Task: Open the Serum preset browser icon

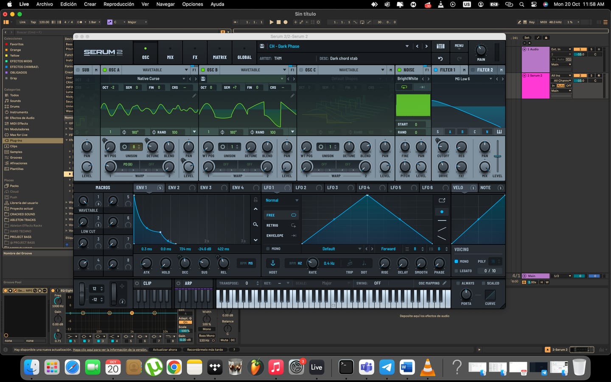Action: coord(440,46)
